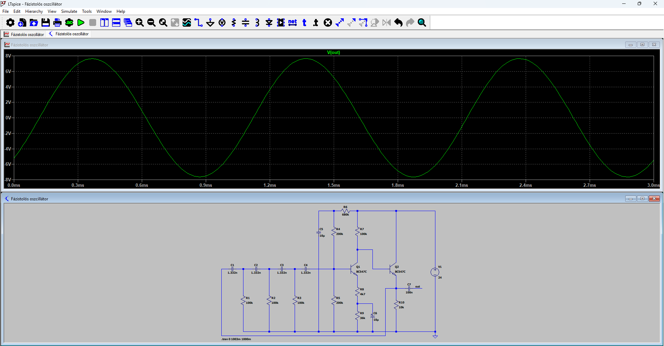The height and width of the screenshot is (346, 664).
Task: Choose the Capacitor component tool
Action: pos(246,23)
